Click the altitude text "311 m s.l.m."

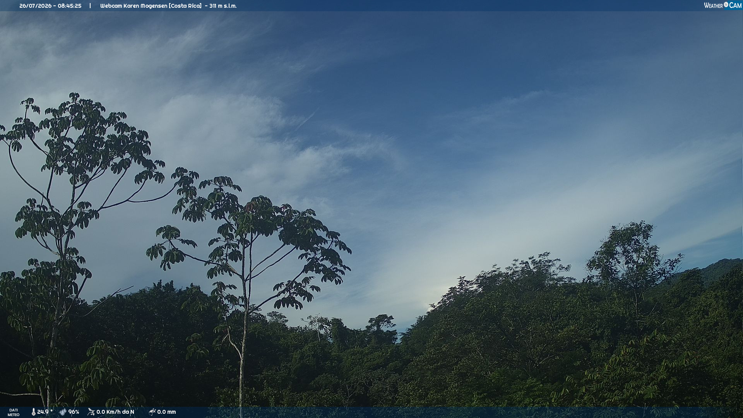(223, 6)
